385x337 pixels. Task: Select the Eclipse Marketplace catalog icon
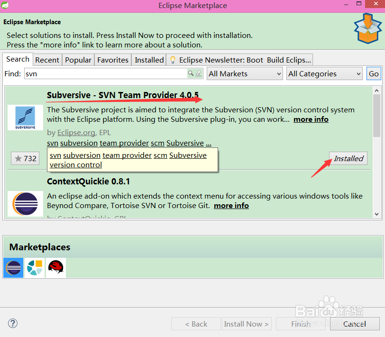click(x=13, y=268)
